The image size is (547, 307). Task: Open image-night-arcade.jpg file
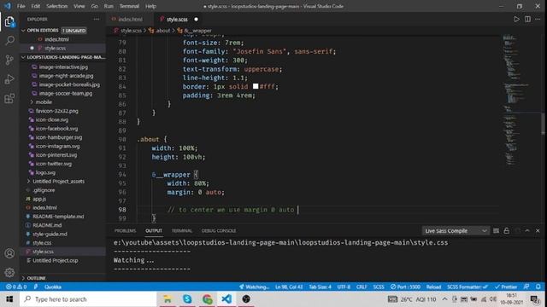pyautogui.click(x=66, y=76)
